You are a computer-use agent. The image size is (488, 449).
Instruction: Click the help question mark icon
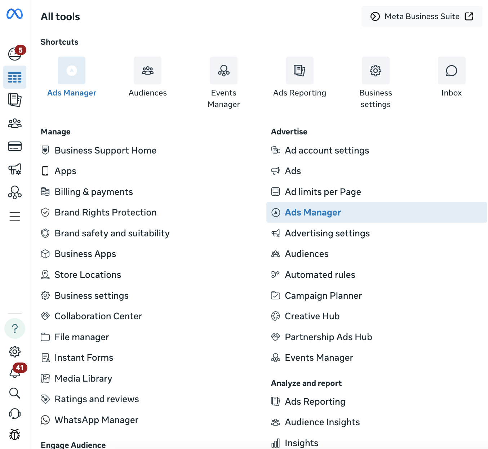(x=14, y=328)
